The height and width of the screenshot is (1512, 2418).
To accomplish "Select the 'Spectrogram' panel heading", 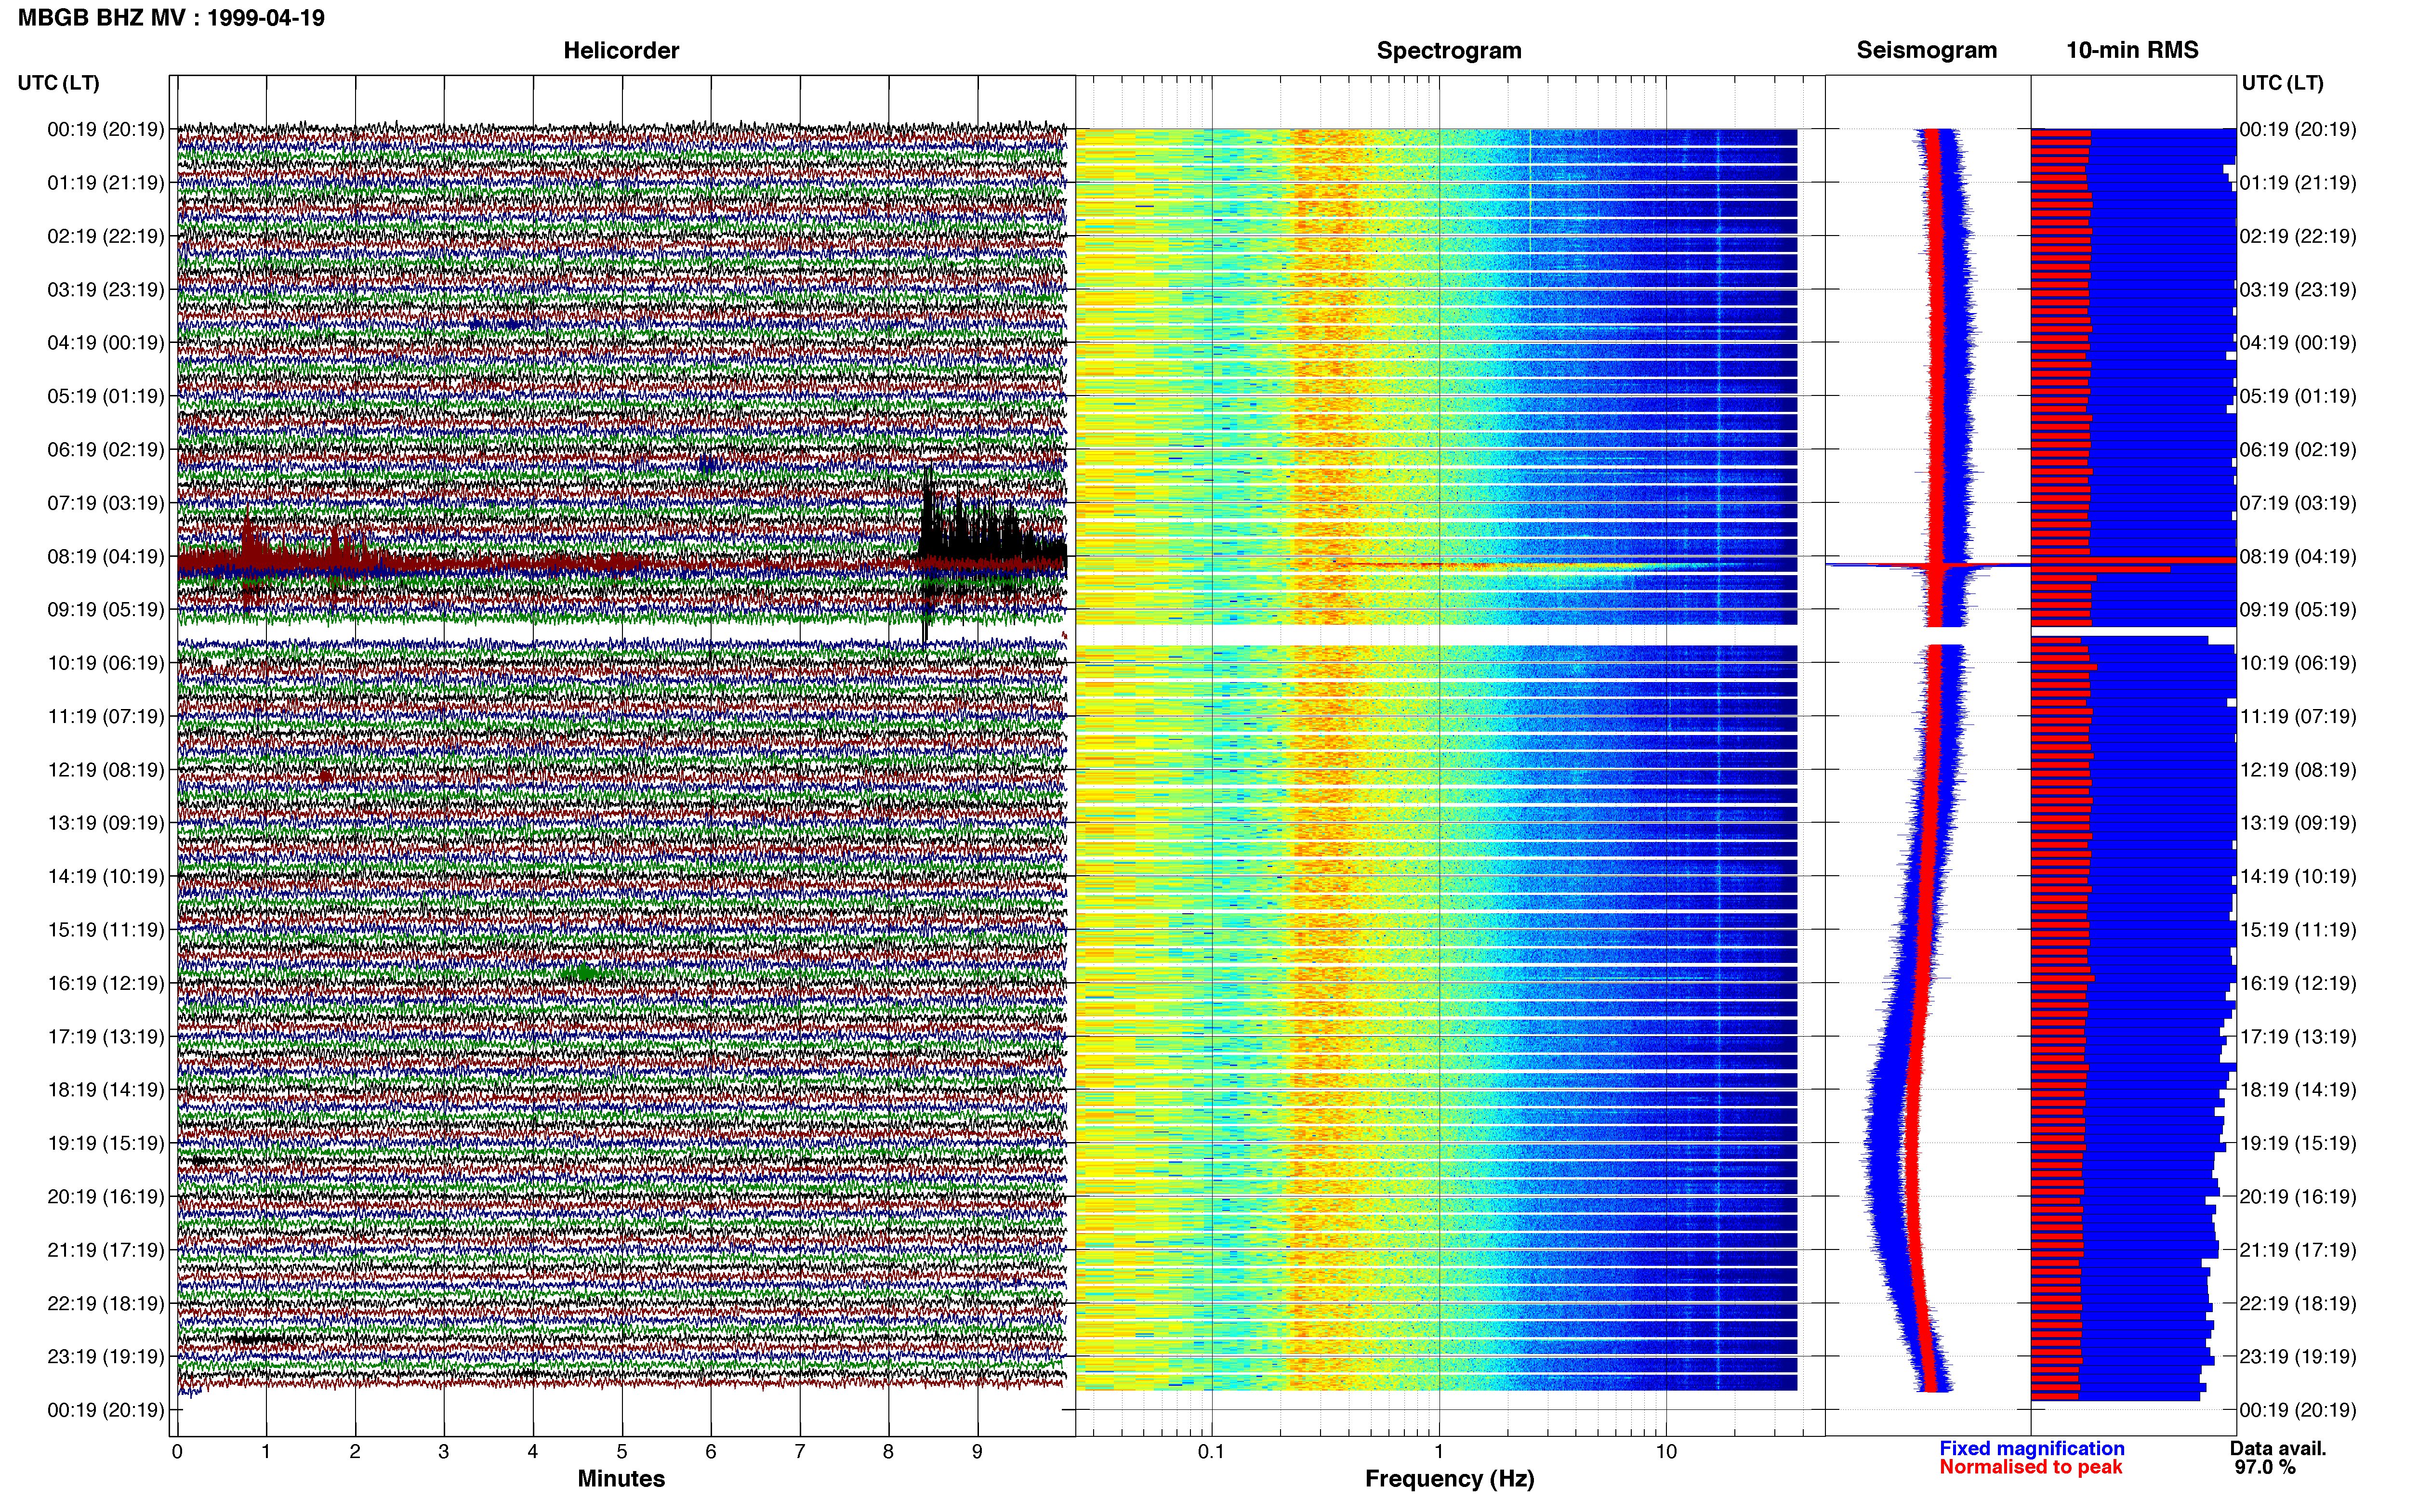I will tap(1449, 50).
